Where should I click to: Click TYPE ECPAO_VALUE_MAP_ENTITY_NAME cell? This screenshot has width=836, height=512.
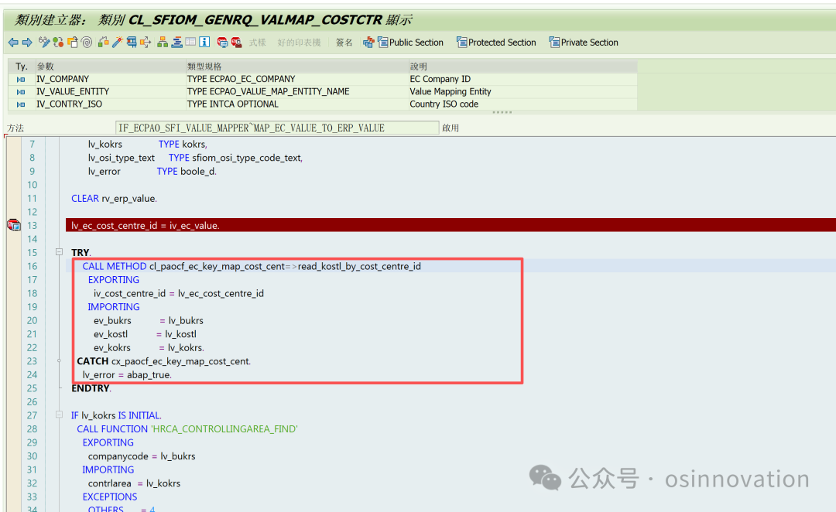(268, 91)
